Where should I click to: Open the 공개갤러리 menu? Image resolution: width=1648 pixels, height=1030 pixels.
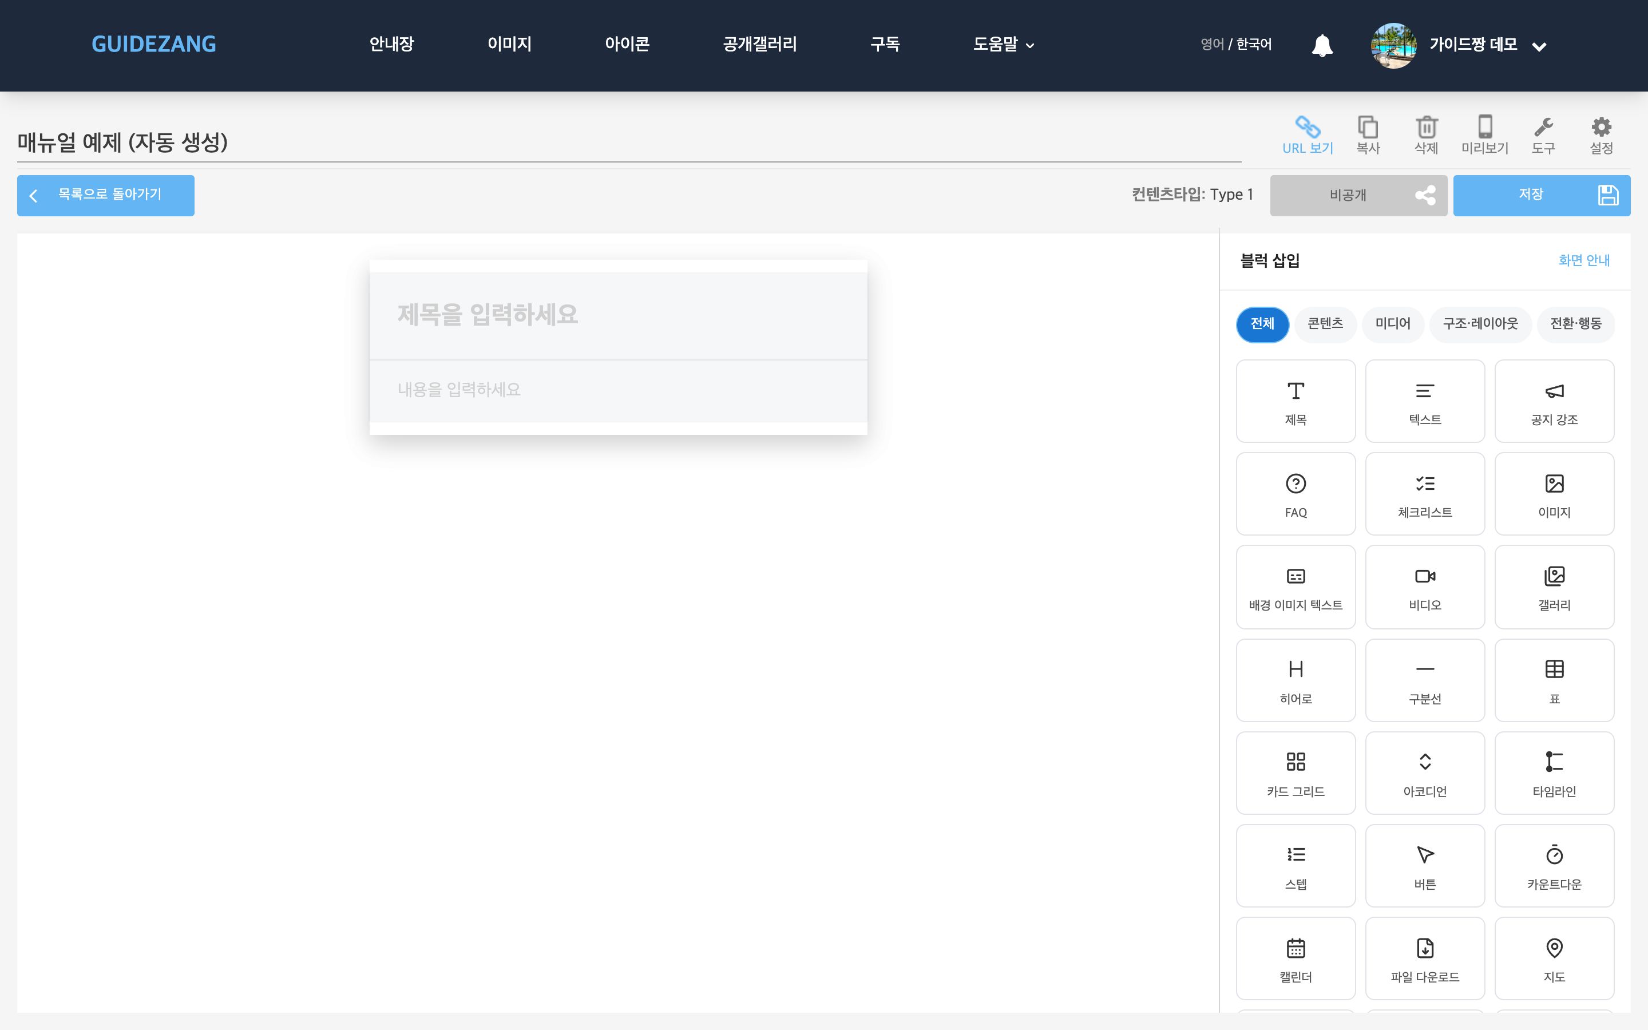[x=760, y=44]
